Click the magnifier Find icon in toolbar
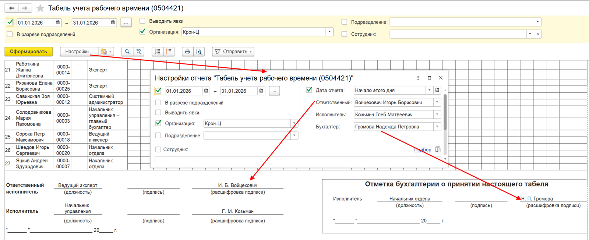The image size is (589, 240). pyautogui.click(x=127, y=52)
